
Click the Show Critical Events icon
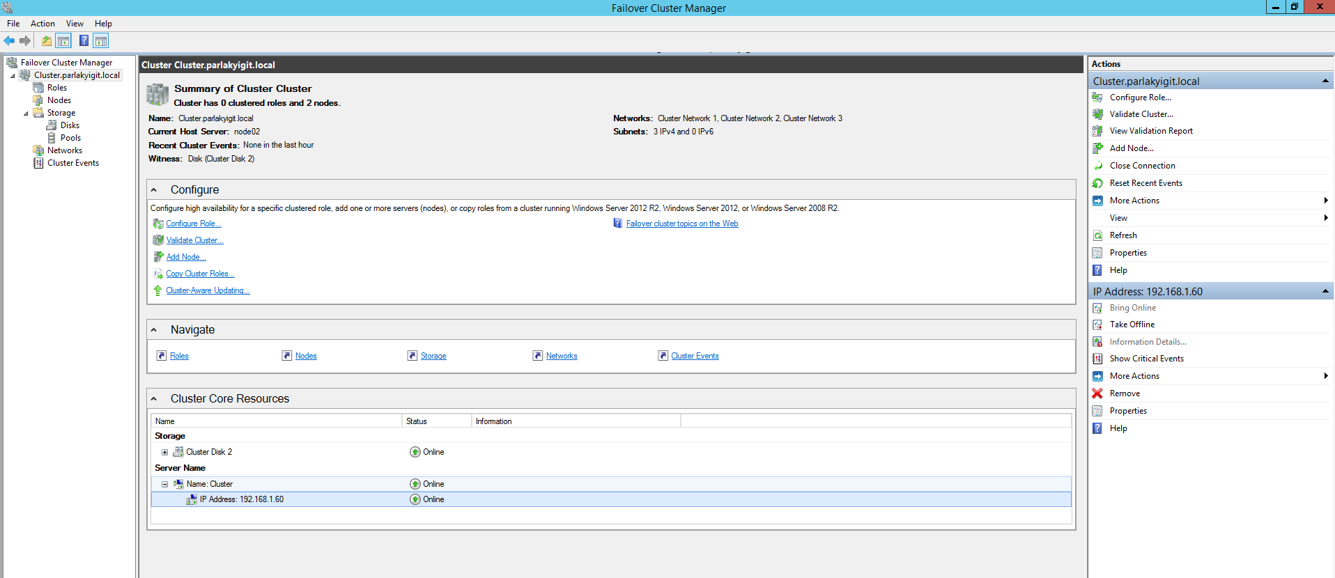click(1097, 359)
